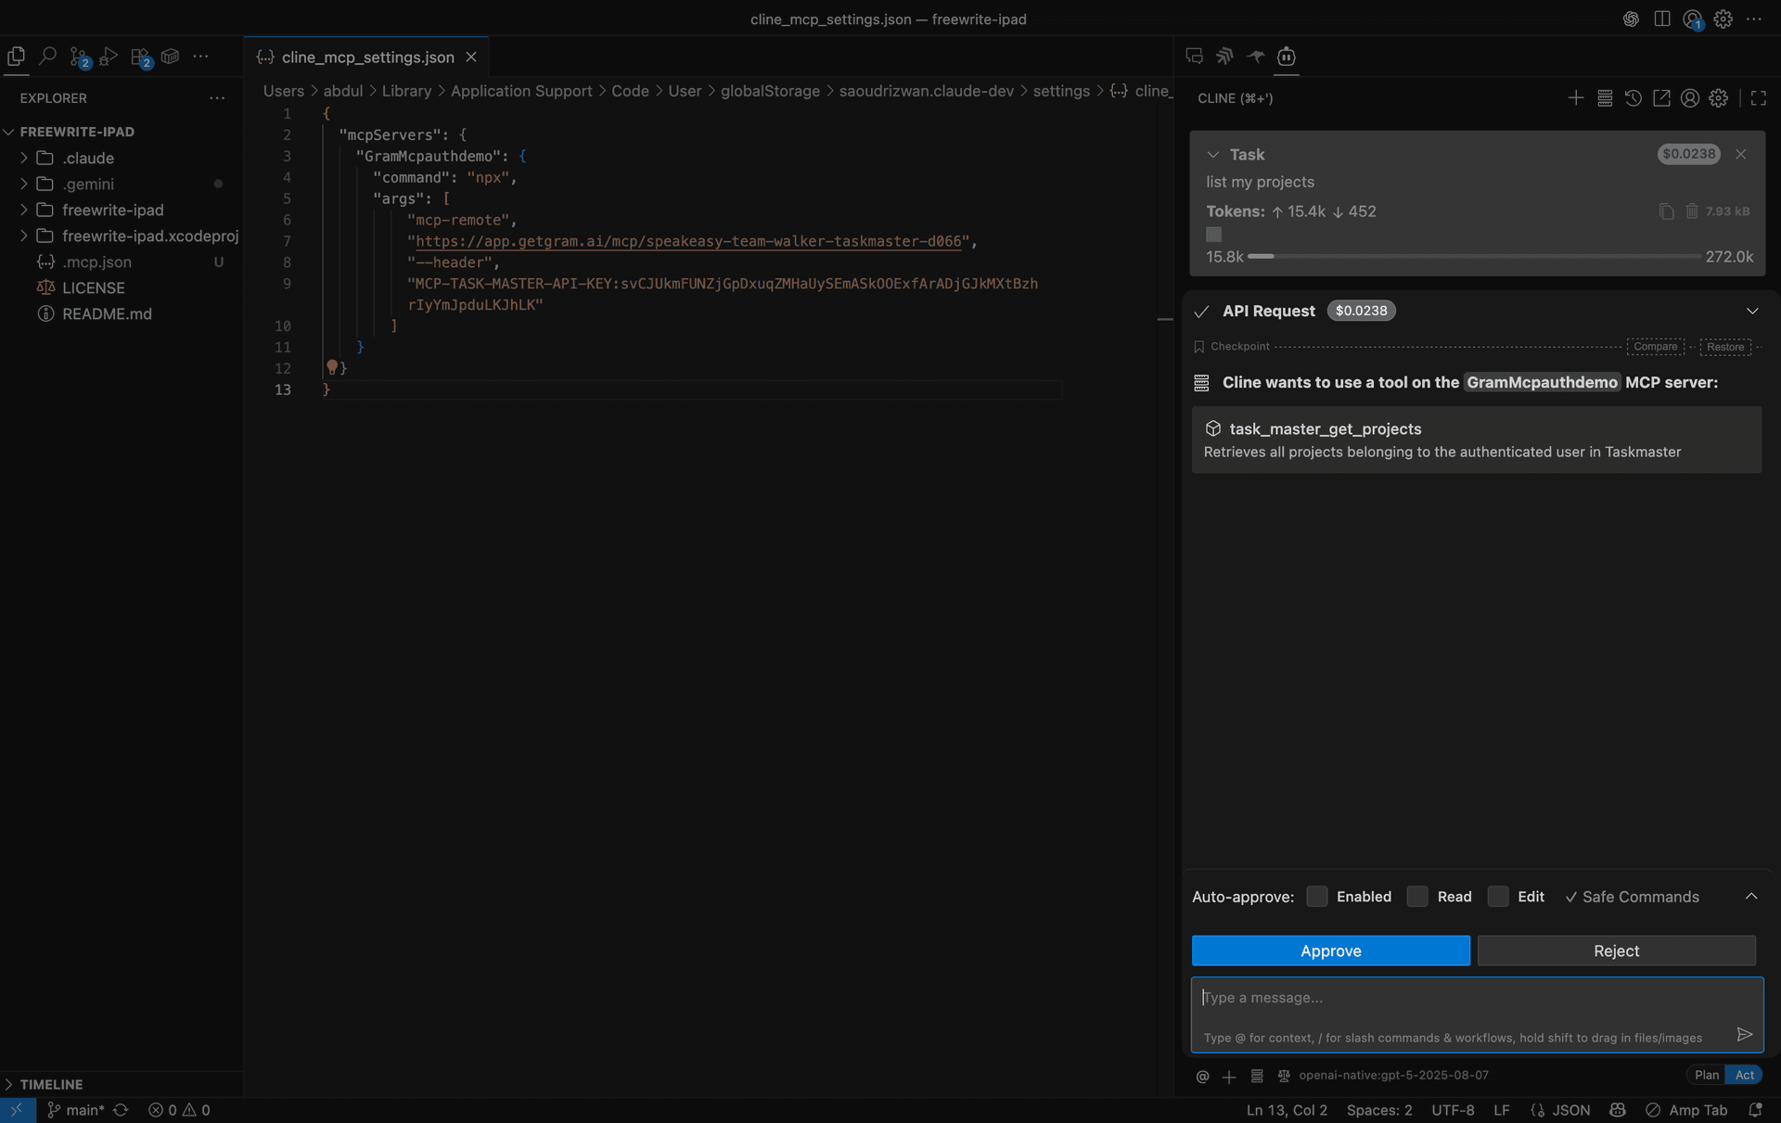Approve the task_master_get_projects tool request
This screenshot has height=1123, width=1781.
click(x=1330, y=951)
